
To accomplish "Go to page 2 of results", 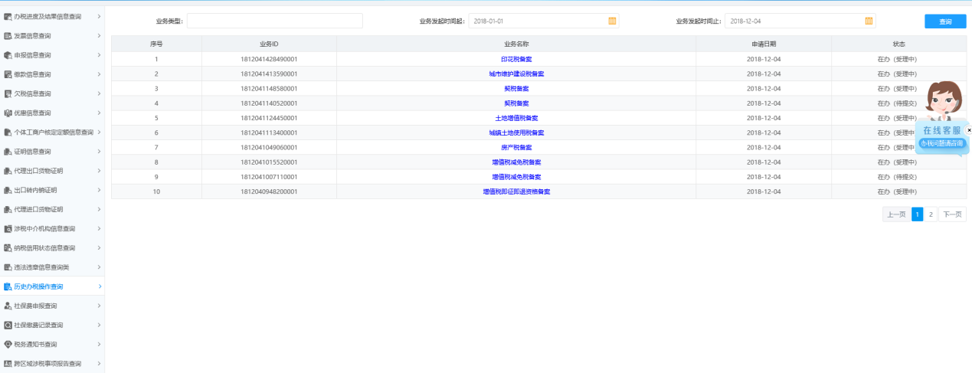I will pos(931,214).
